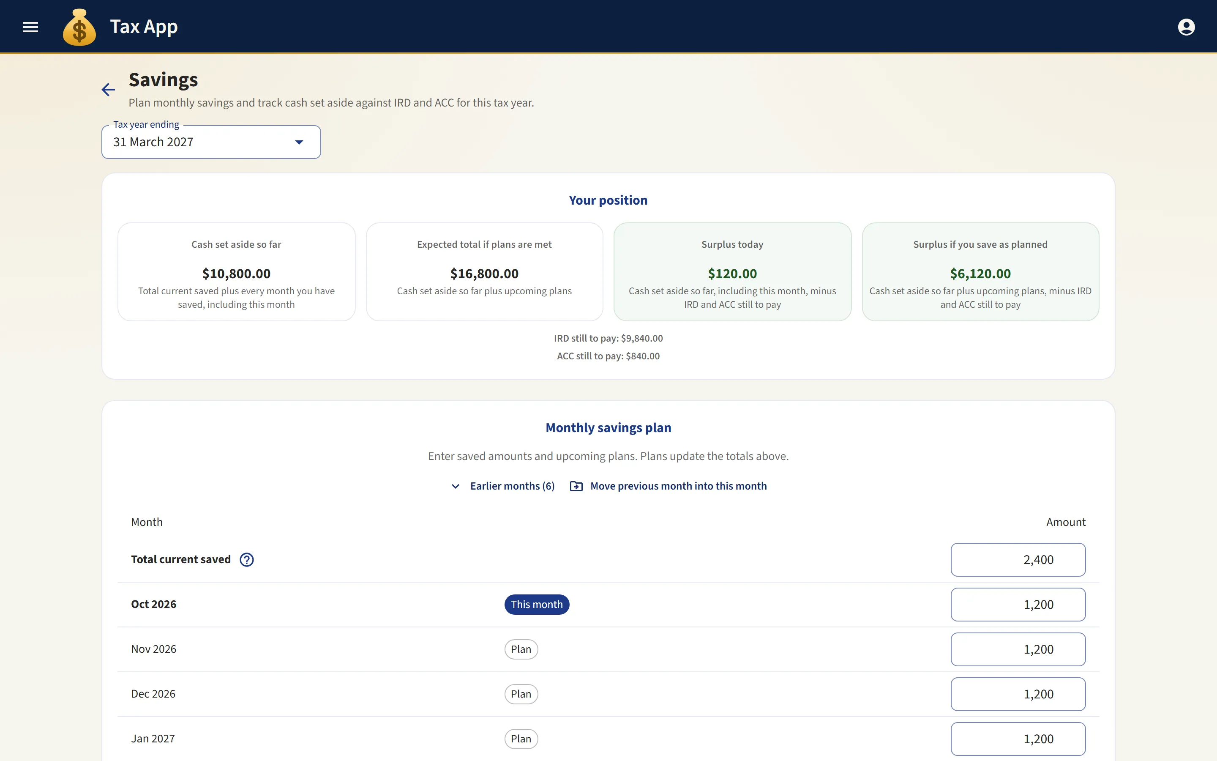Edit the Jan 2027 amount field
This screenshot has width=1217, height=761.
click(1018, 739)
